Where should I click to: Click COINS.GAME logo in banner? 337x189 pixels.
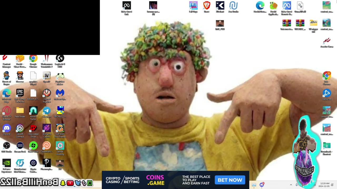(155, 180)
